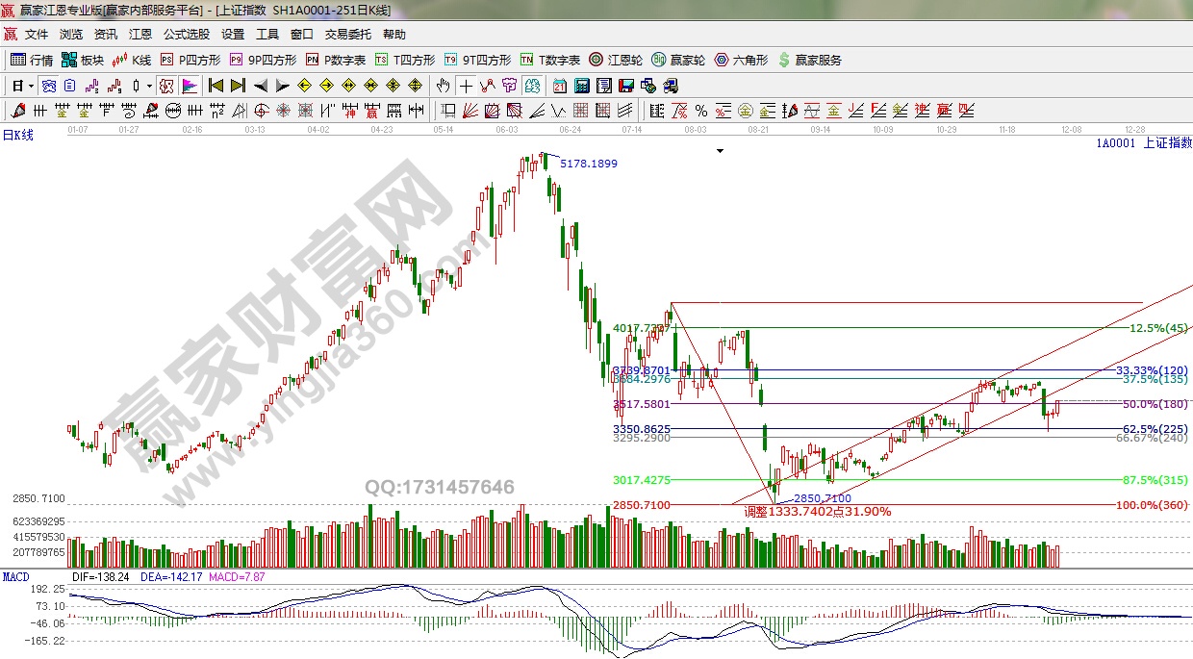Click the percent sign drawing tool

tap(701, 110)
